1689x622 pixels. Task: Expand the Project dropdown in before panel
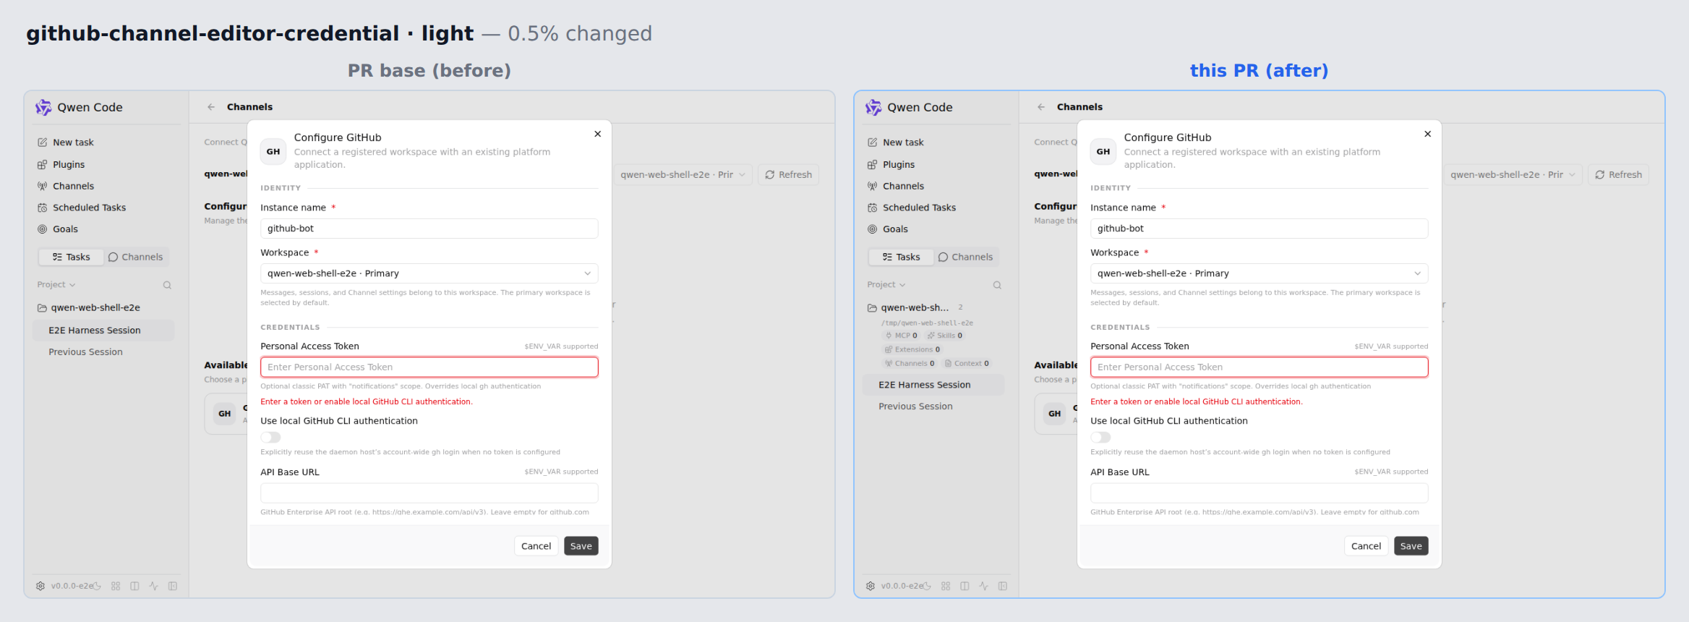[56, 285]
